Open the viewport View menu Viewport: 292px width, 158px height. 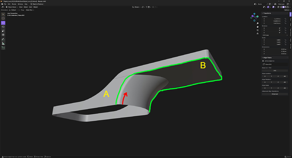[x=21, y=7]
